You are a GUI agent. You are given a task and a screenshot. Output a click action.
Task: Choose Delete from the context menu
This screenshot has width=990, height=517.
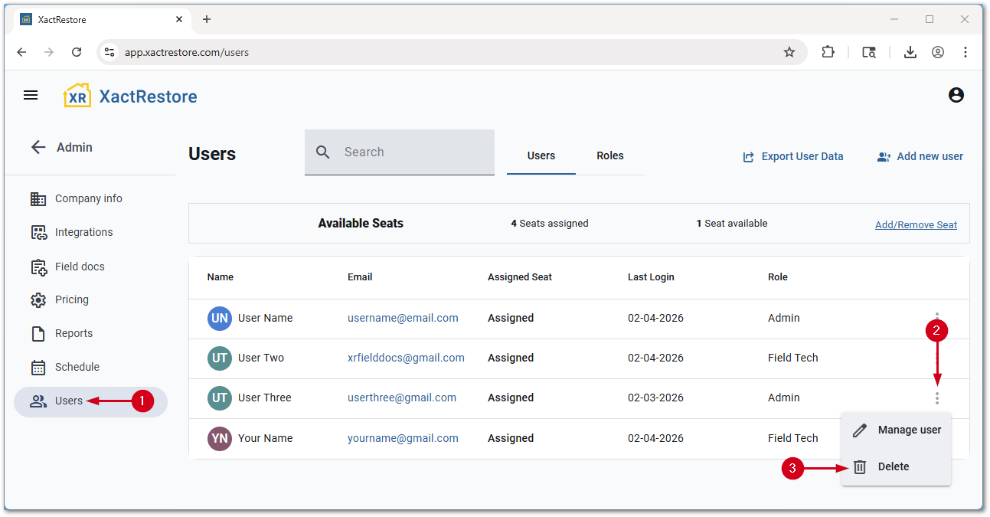tap(893, 466)
